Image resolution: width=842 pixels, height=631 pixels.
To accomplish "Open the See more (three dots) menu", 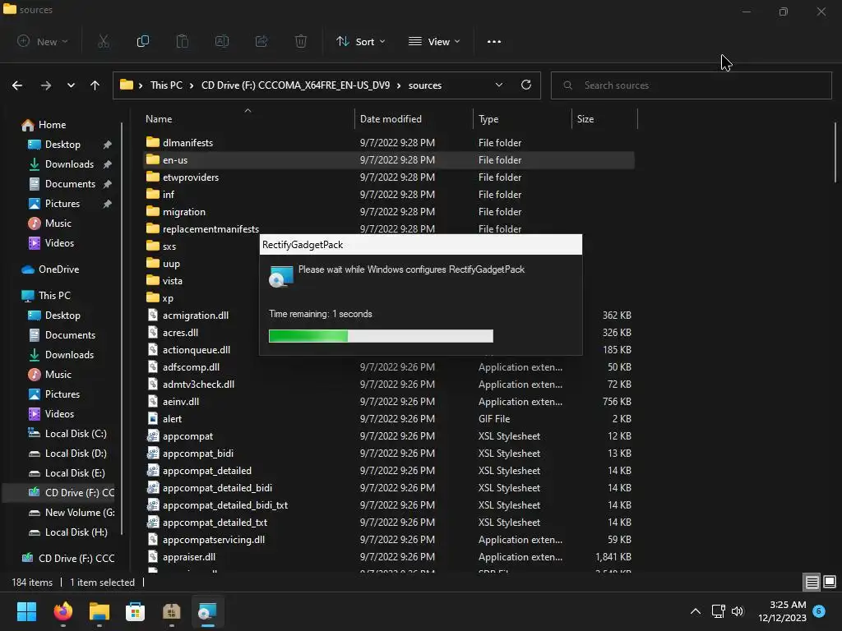I will pos(494,41).
